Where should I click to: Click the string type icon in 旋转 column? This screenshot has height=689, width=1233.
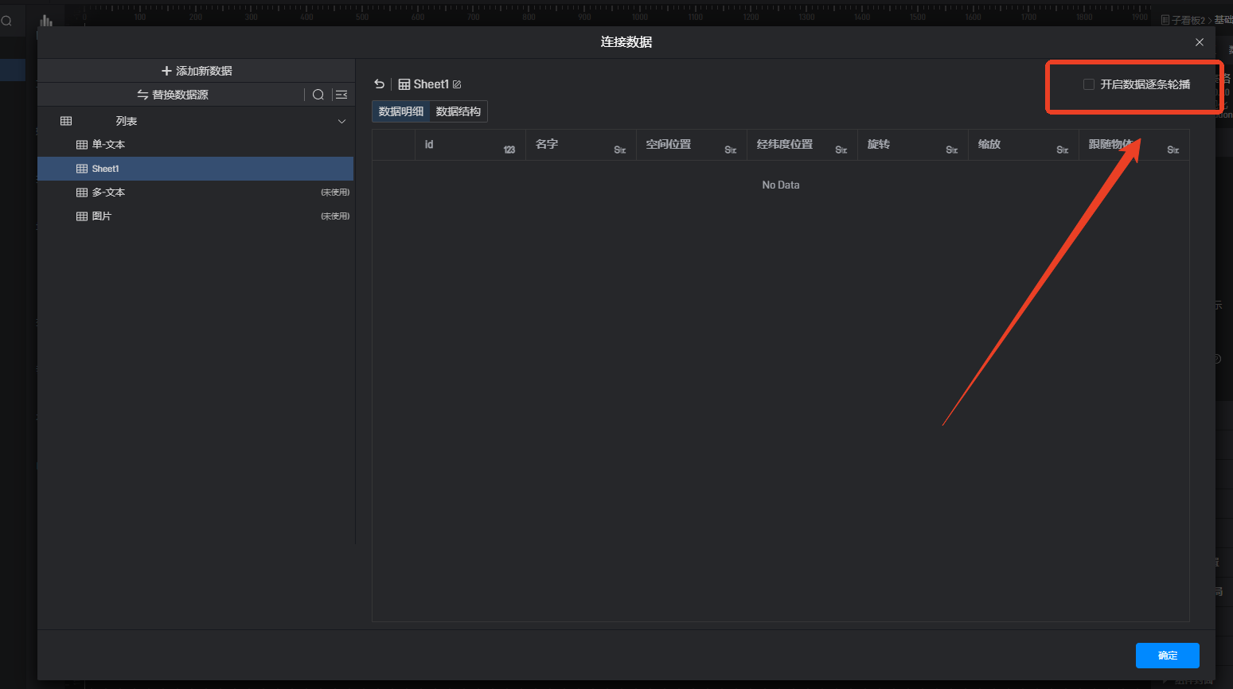coord(951,150)
